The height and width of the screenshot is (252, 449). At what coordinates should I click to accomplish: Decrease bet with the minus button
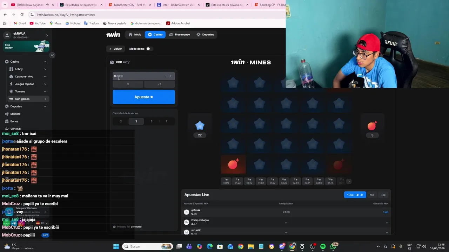166,76
